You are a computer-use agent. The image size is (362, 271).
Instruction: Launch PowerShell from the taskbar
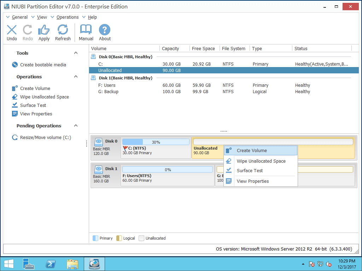tap(51, 264)
